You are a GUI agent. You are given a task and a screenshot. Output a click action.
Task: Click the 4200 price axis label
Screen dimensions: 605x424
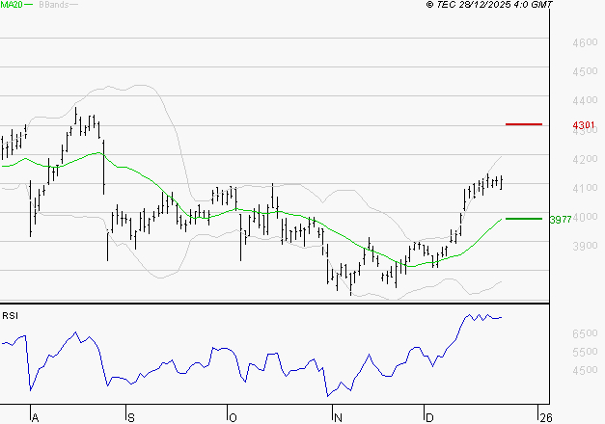pos(585,159)
